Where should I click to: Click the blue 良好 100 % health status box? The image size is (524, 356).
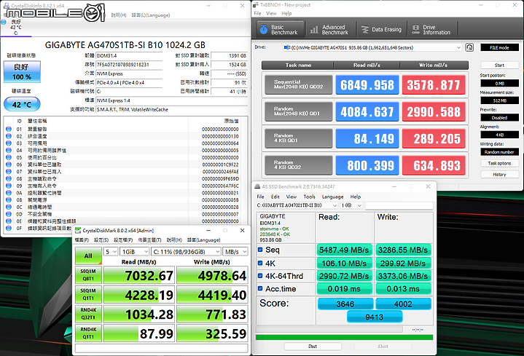pyautogui.click(x=22, y=71)
